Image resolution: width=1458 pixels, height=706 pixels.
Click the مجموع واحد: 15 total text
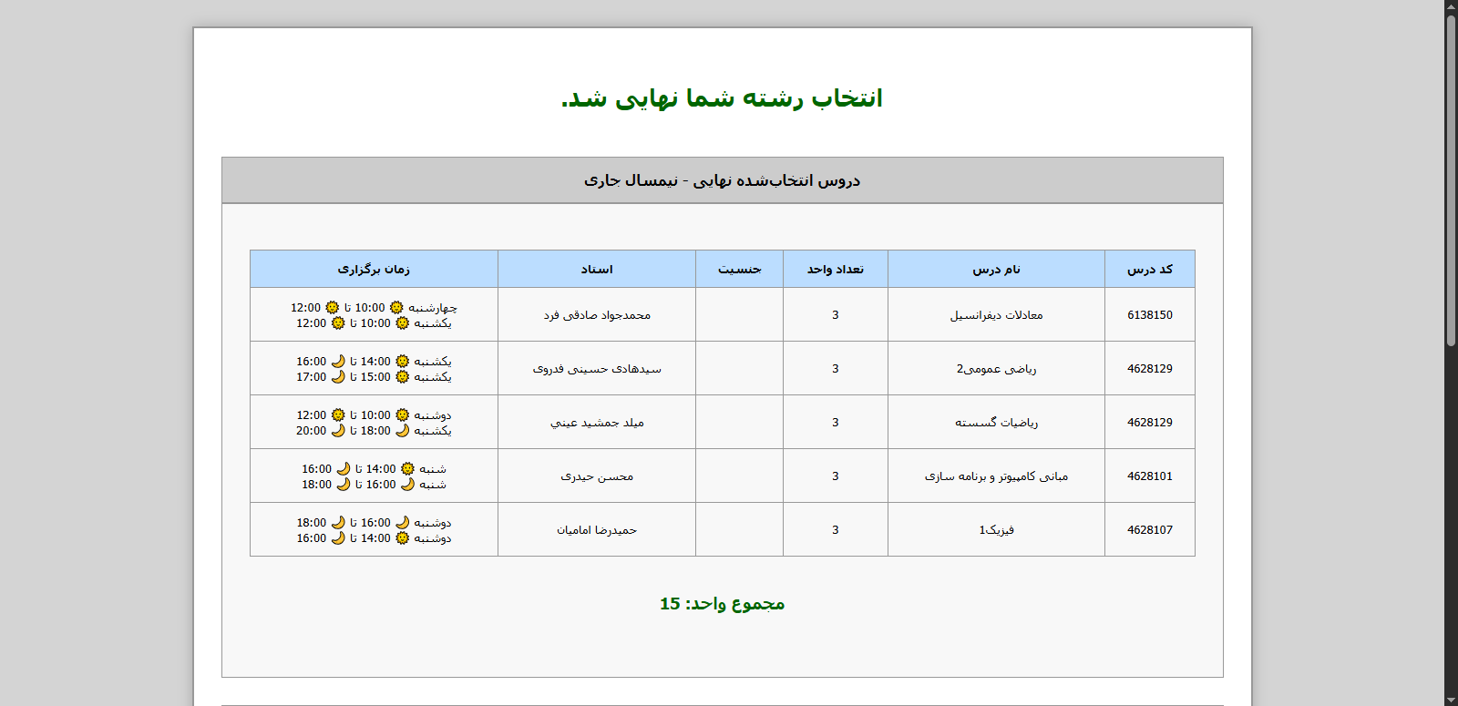point(722,604)
